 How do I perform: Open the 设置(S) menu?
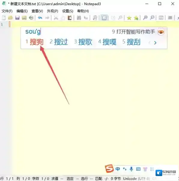click(68, 11)
